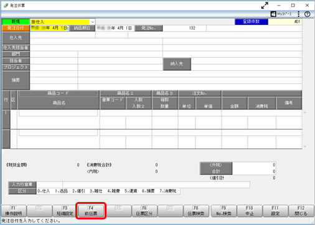Click the 発注日付 date input field

coord(50,28)
